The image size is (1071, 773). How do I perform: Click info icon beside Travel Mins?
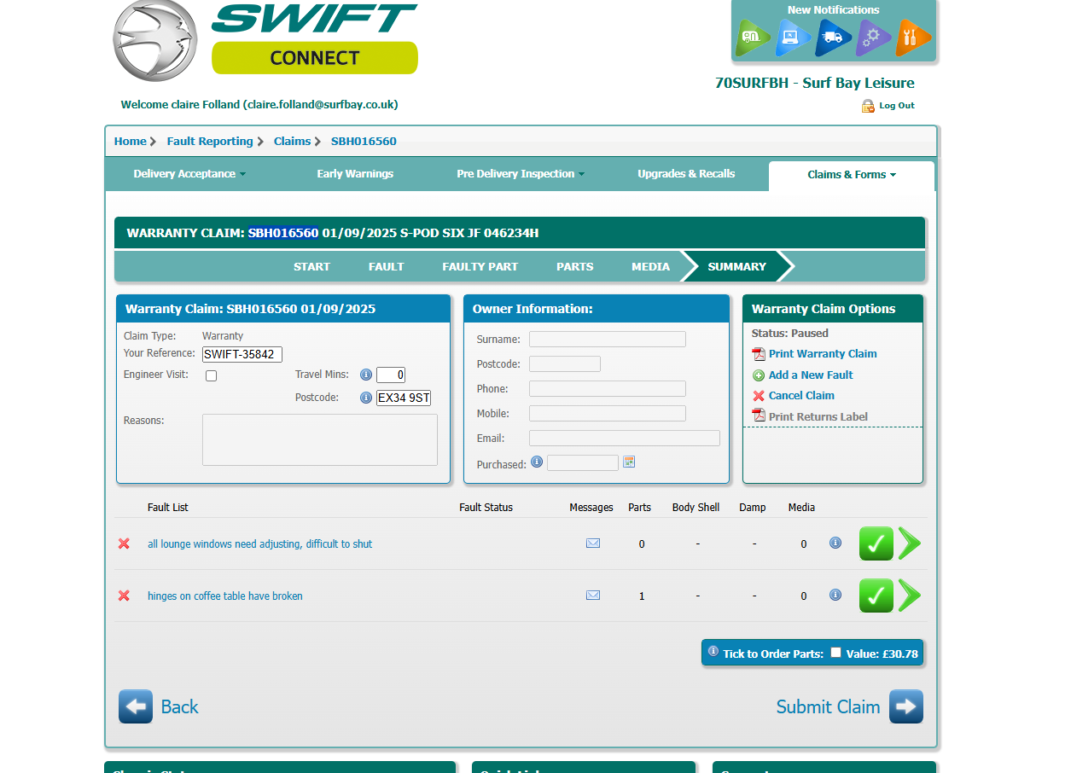click(366, 375)
